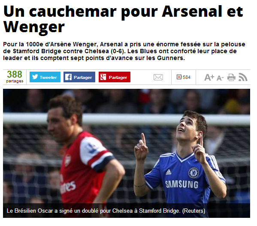Image resolution: width=257 pixels, height=226 pixels.
Task: Click the Facebook f logo icon
Action: (x=68, y=77)
